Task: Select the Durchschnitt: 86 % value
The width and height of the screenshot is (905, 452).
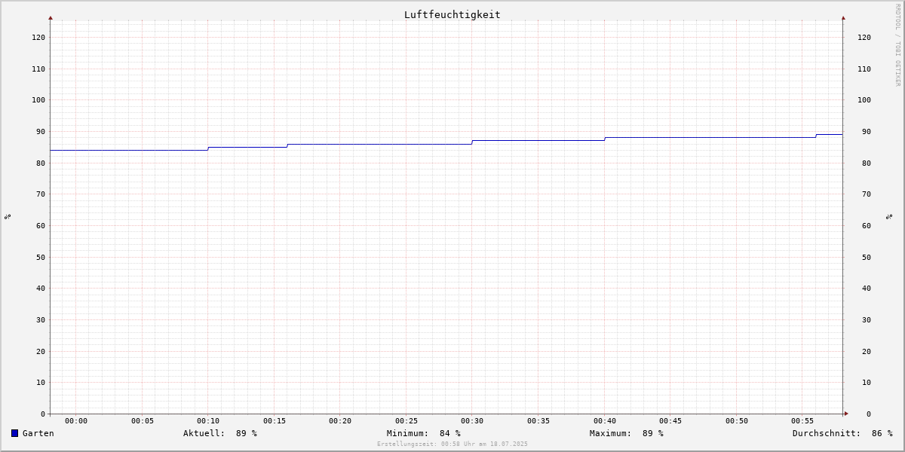Action: coord(842,433)
